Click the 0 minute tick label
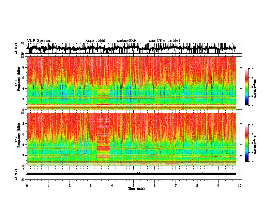Screen dimensions: 270x208 pyautogui.click(x=27, y=186)
